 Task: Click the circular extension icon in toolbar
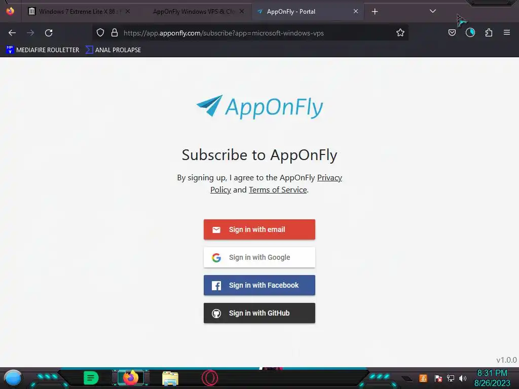click(470, 32)
